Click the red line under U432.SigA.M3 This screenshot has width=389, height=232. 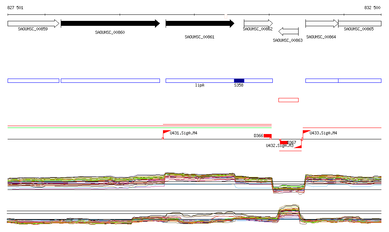291,151
